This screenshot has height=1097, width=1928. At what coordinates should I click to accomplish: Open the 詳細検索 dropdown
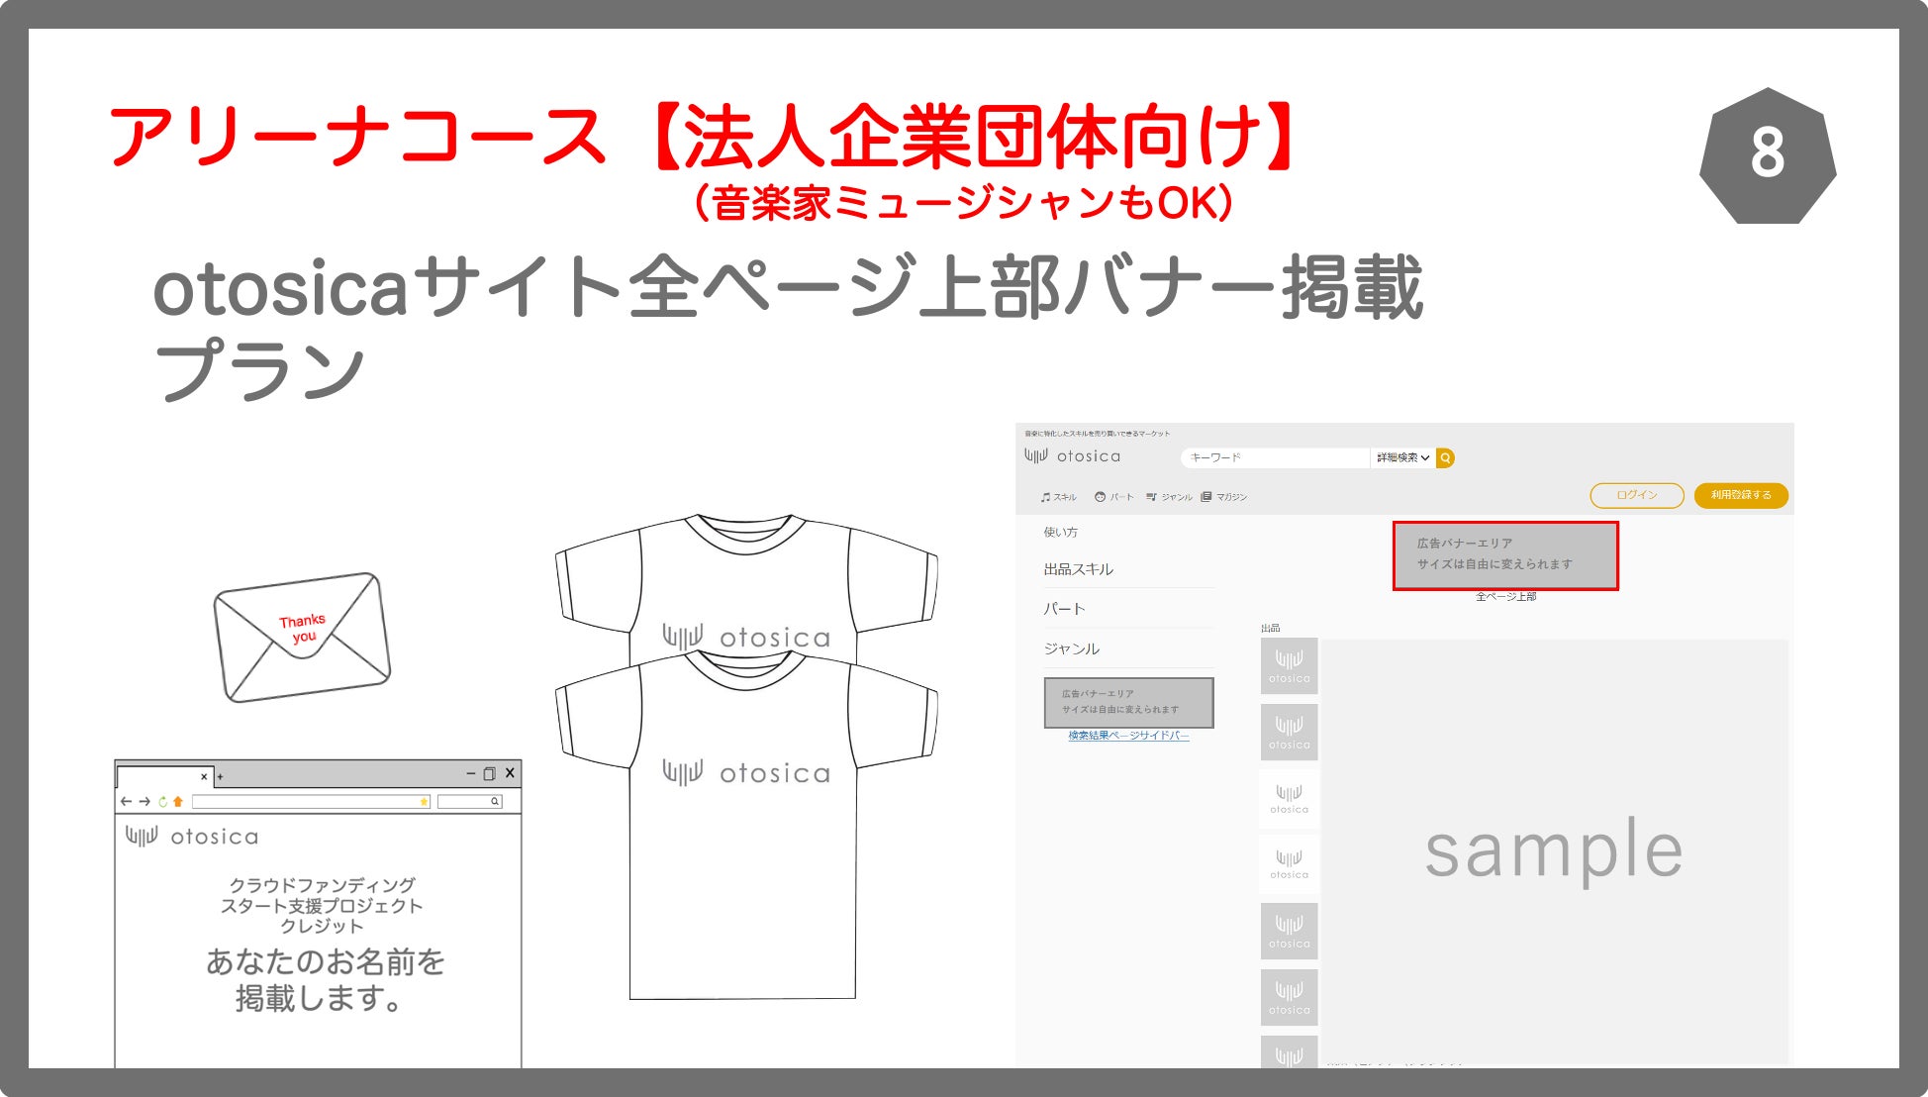(1402, 457)
